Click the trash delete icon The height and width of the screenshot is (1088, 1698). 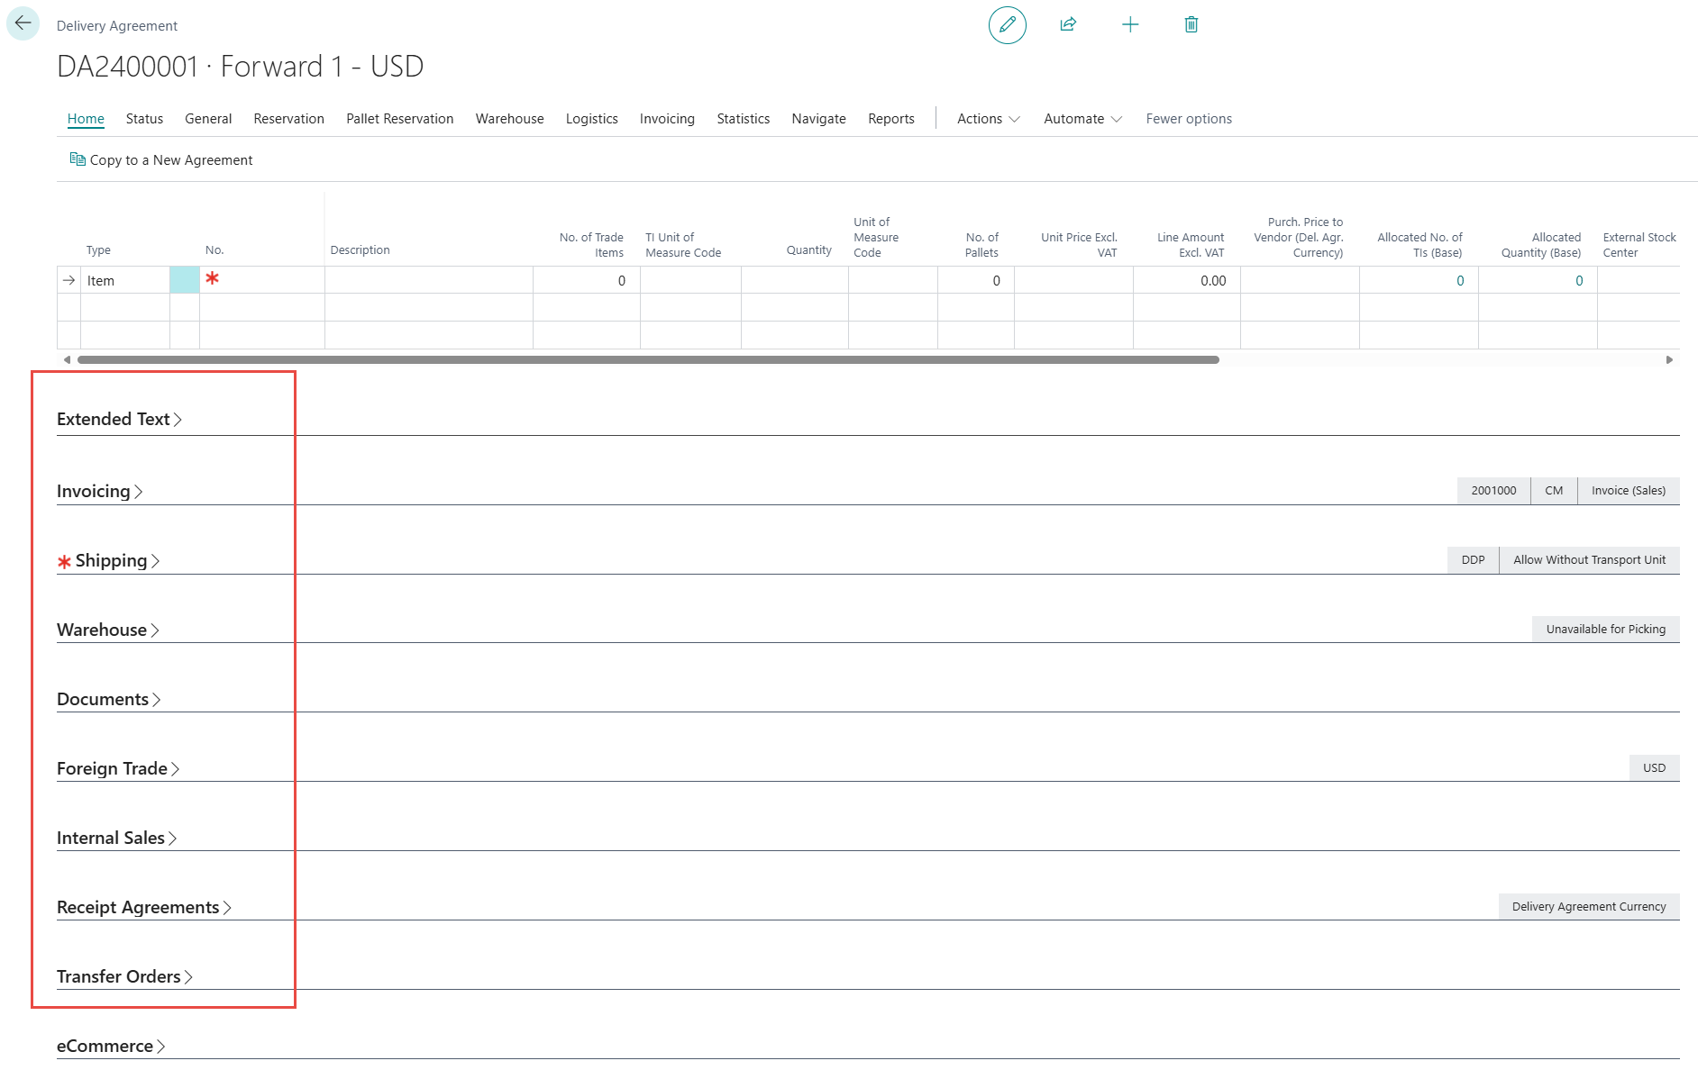(x=1191, y=24)
